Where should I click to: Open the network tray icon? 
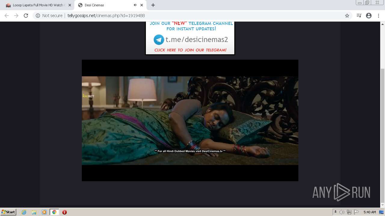click(x=349, y=212)
